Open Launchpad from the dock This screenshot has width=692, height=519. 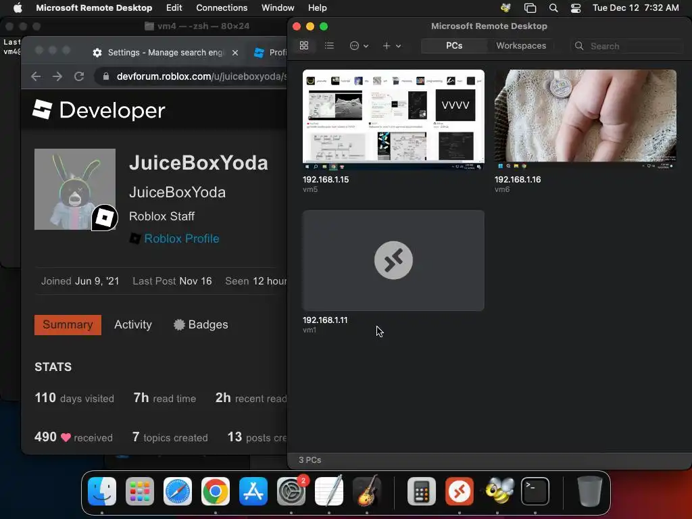(x=140, y=491)
